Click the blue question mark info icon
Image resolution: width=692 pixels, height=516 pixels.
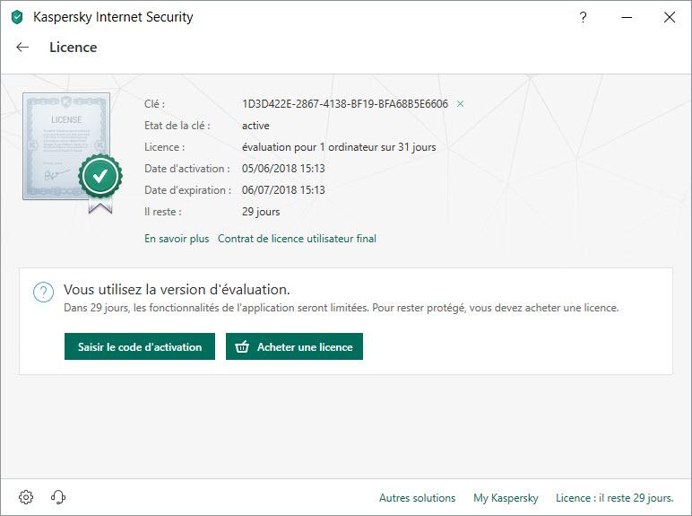(44, 292)
